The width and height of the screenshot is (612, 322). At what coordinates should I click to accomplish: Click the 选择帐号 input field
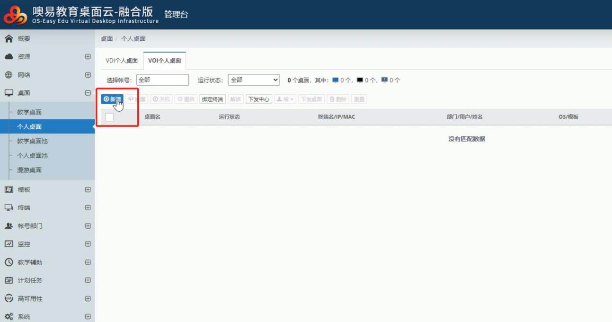(x=162, y=80)
